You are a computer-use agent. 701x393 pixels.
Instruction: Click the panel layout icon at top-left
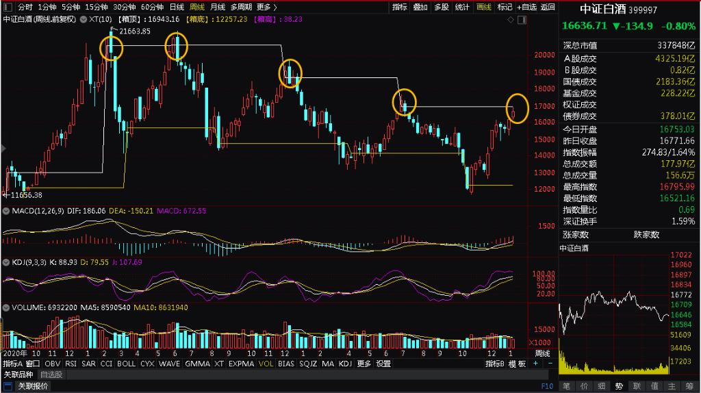[x=7, y=7]
